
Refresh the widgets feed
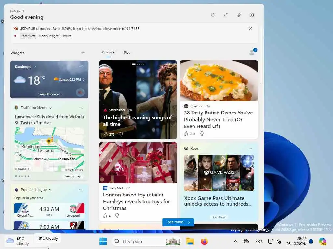[x=213, y=15]
